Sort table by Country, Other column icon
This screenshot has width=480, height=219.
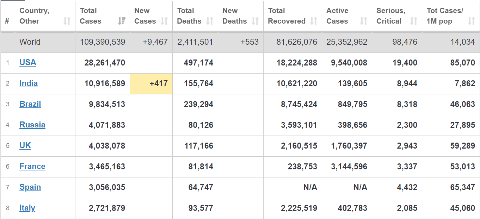coord(67,21)
